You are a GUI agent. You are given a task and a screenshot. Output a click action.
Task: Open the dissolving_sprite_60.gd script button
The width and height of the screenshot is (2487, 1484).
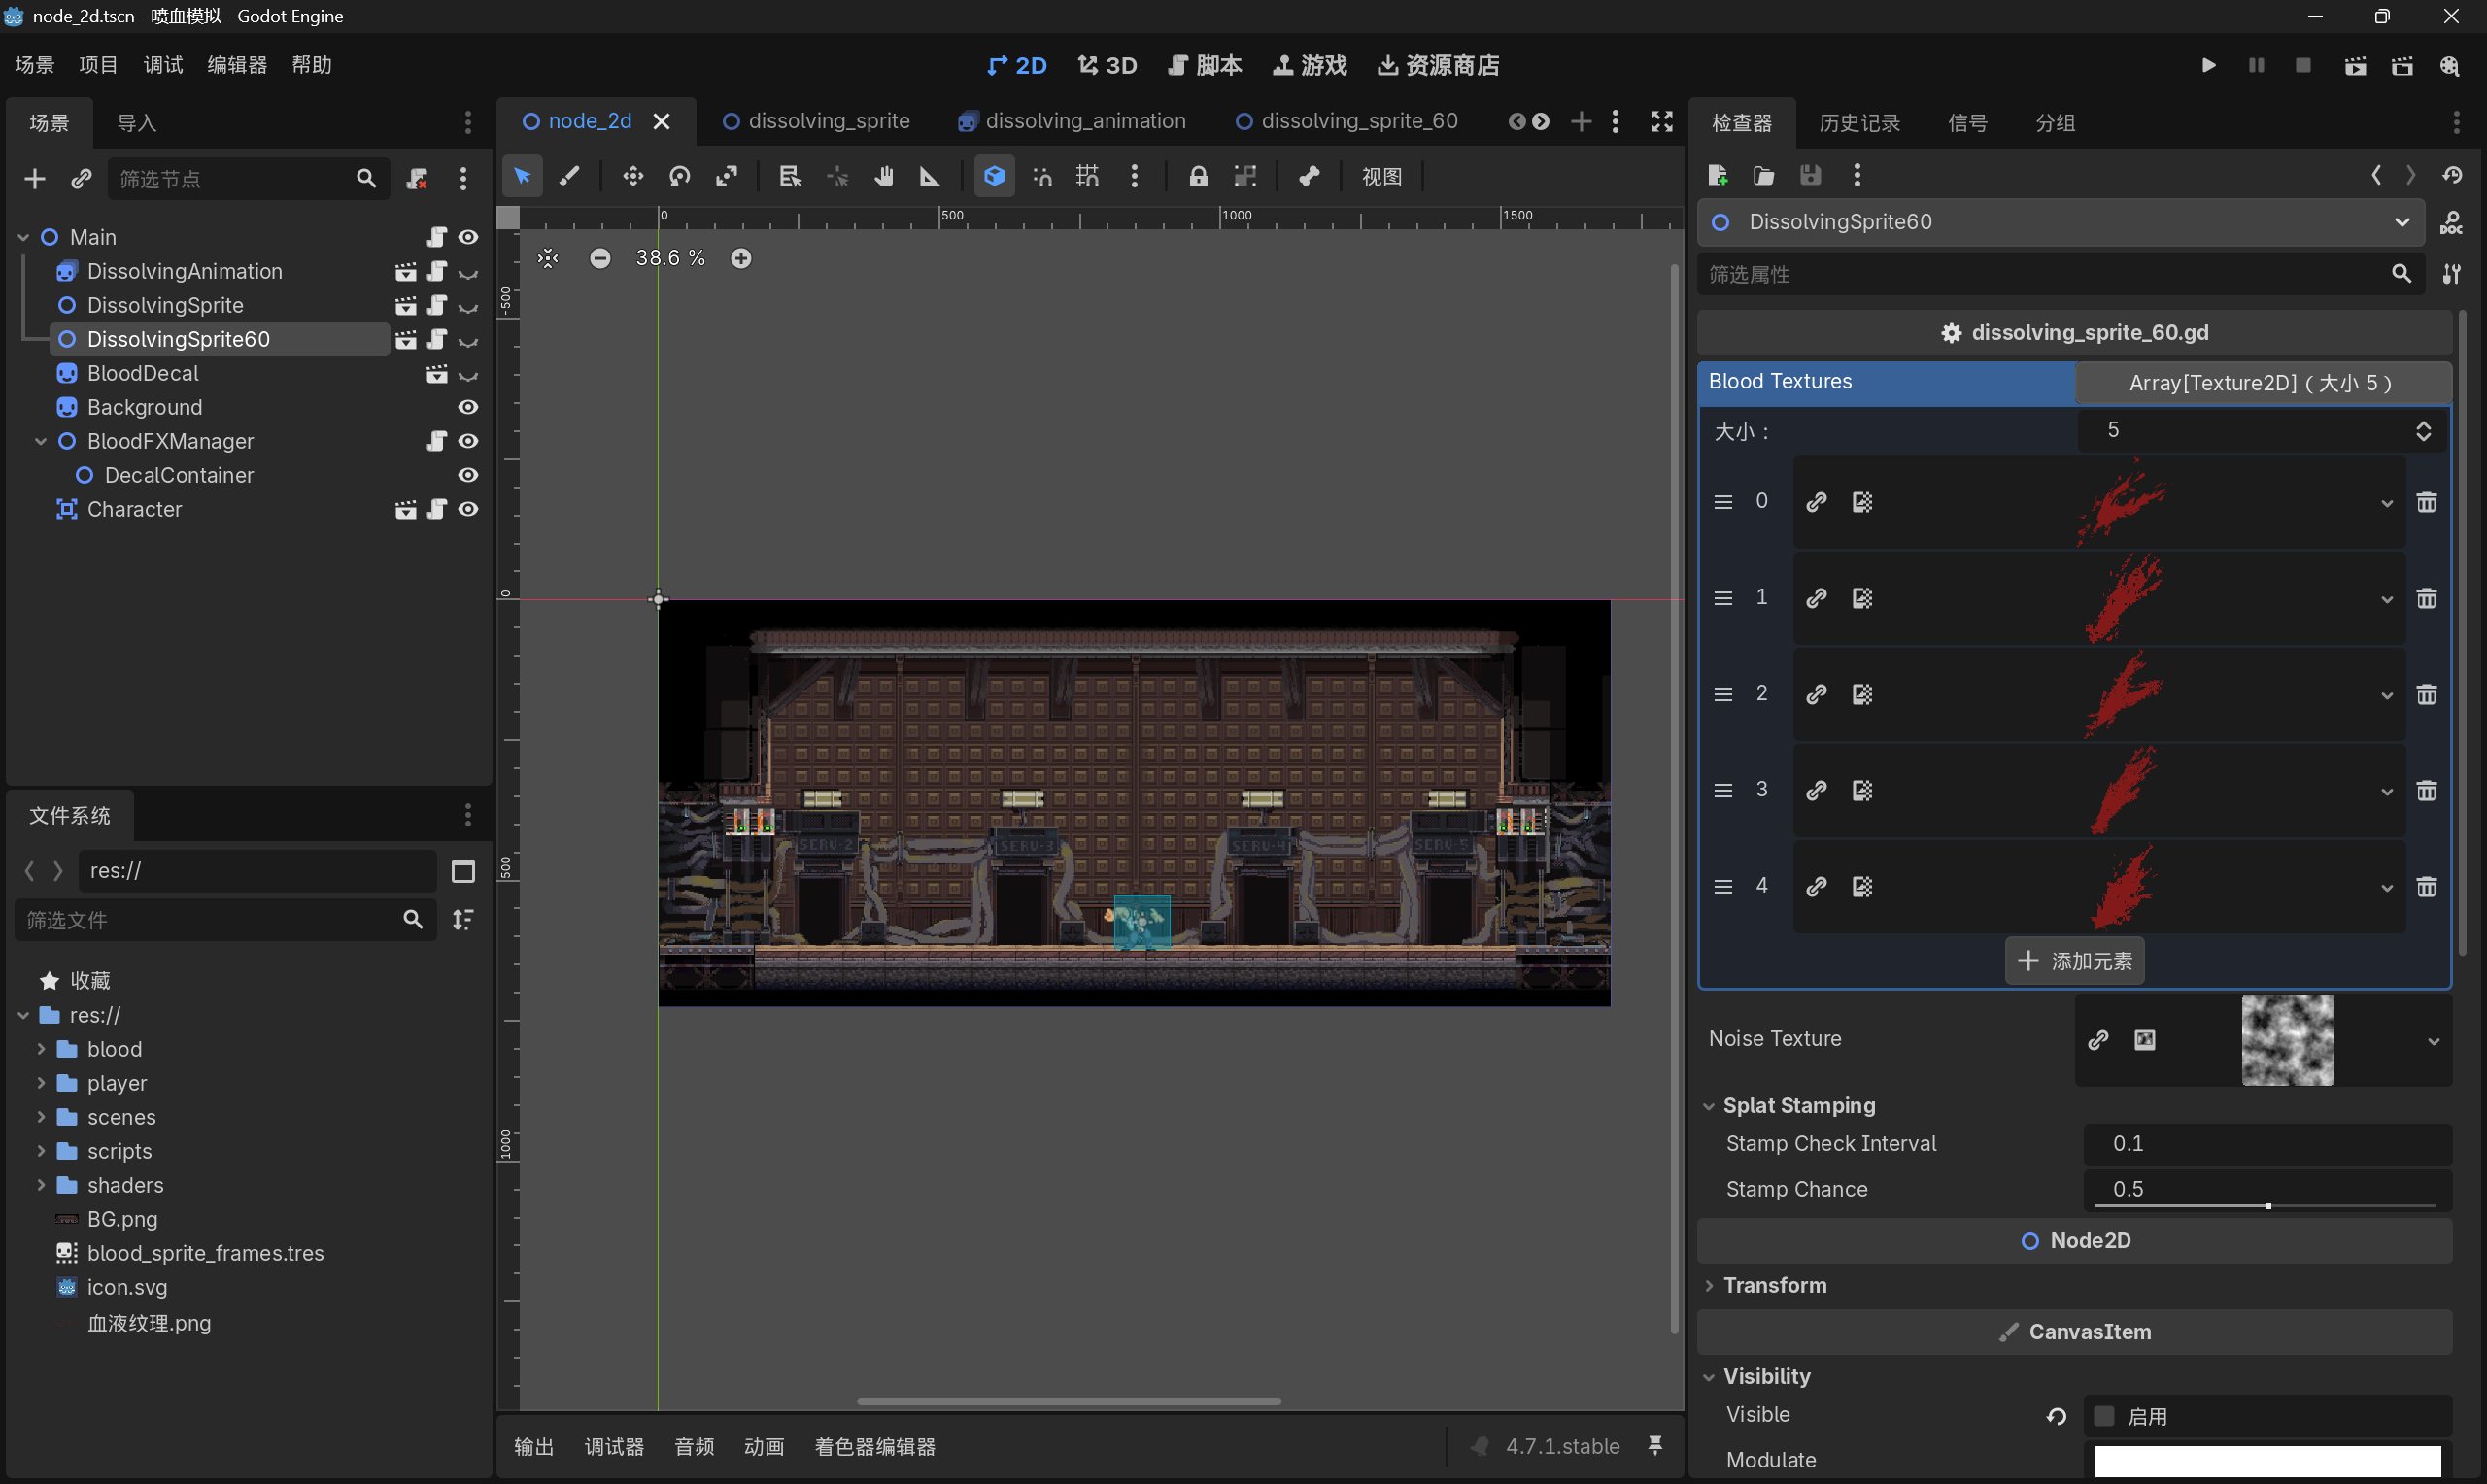pyautogui.click(x=2075, y=333)
